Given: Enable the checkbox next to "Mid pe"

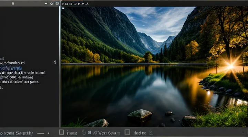Looking at the screenshot, I should 127,132.
